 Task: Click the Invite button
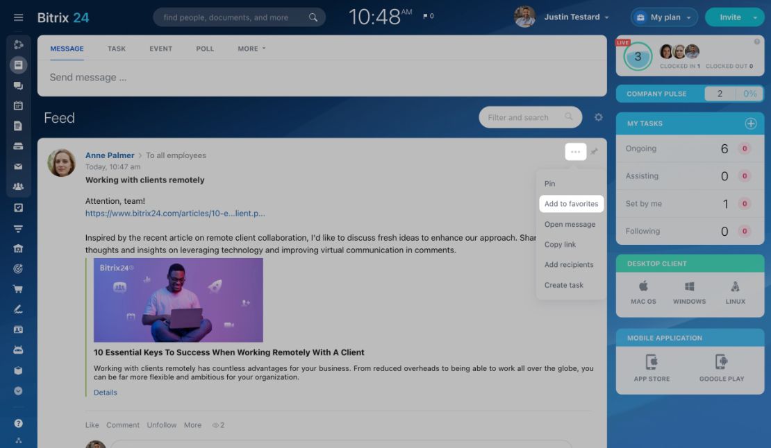[x=730, y=17]
